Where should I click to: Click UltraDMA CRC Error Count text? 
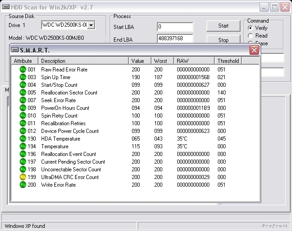click(x=70, y=177)
